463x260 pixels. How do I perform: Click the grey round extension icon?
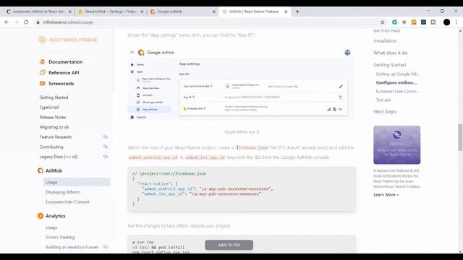(404, 22)
